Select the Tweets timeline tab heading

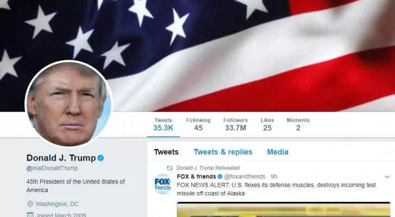pos(166,152)
